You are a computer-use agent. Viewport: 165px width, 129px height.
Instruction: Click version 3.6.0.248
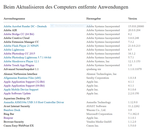133,38
